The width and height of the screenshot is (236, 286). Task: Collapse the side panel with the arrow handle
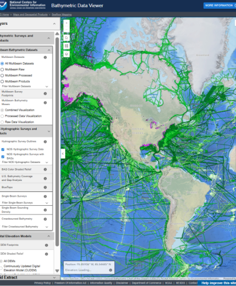[63, 153]
